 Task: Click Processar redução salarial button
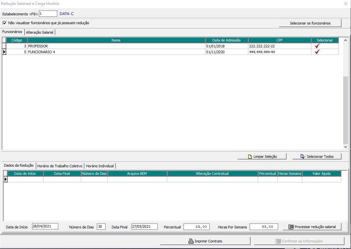pos(312,227)
